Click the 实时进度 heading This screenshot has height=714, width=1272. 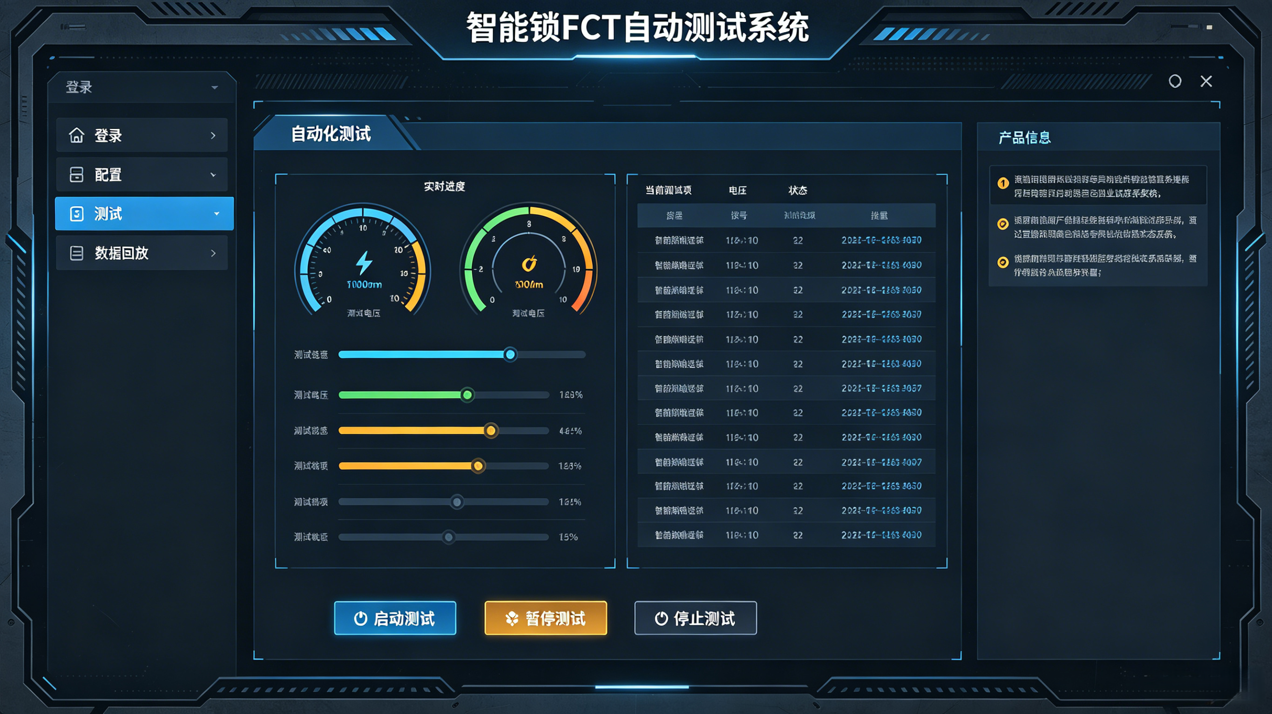click(x=445, y=187)
